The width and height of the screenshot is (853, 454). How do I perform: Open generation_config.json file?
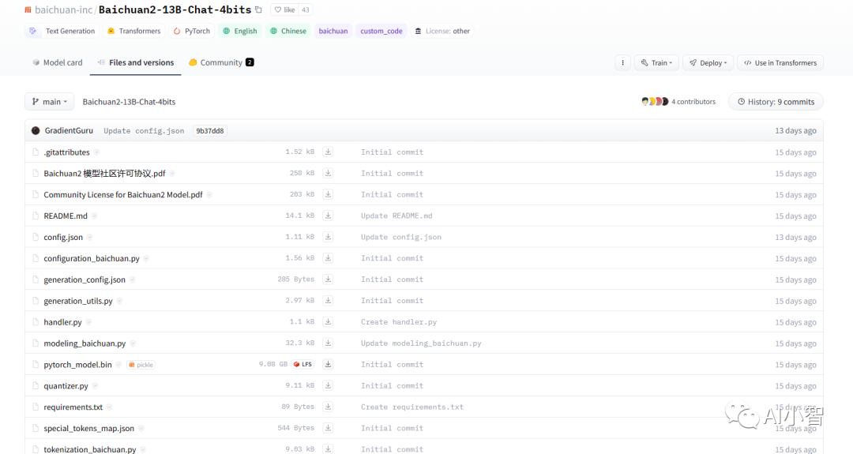tap(85, 280)
